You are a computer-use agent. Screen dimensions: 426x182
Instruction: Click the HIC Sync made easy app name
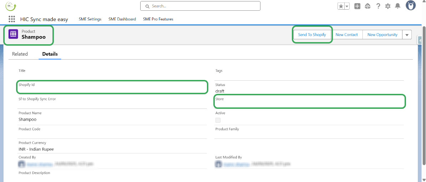(44, 19)
